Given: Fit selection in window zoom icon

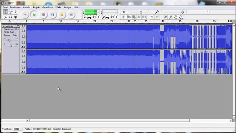Looking at the screenshot, I should tap(176, 17).
